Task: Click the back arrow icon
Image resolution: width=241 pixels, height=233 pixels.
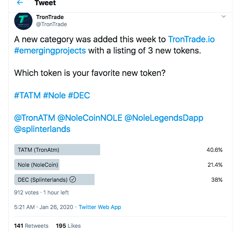Action: [20, 3]
